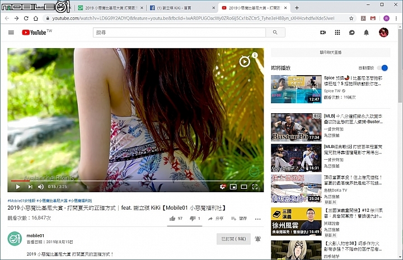Open the account avatar menu
This screenshot has height=260, width=403.
tap(383, 32)
